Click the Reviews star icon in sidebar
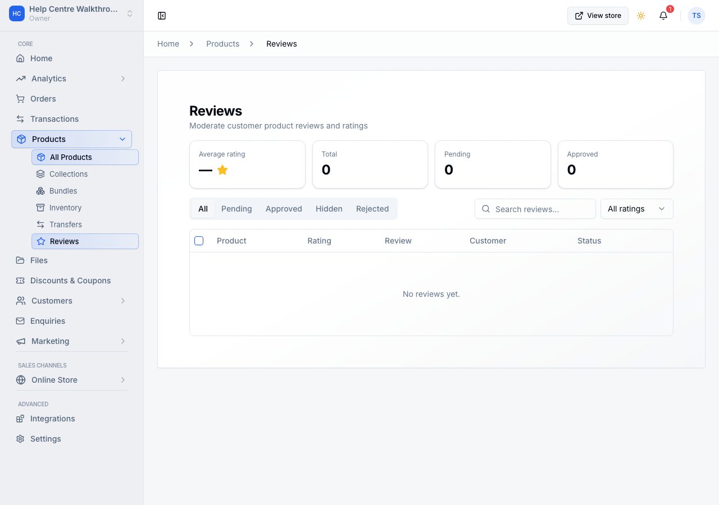 [41, 241]
